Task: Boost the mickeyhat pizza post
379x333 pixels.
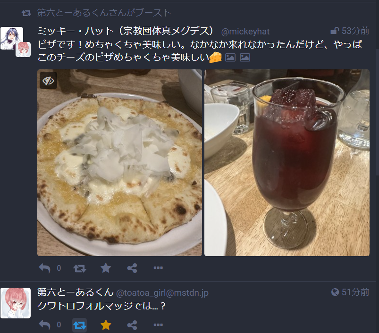Action: (79, 268)
